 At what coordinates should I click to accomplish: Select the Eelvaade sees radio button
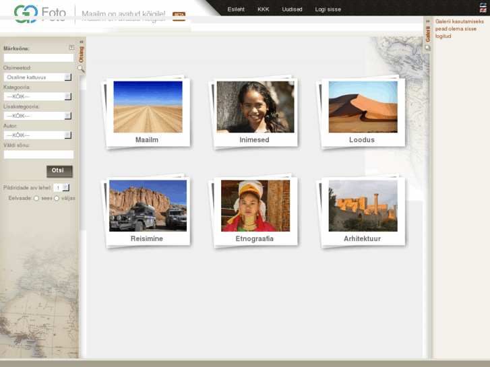click(36, 199)
